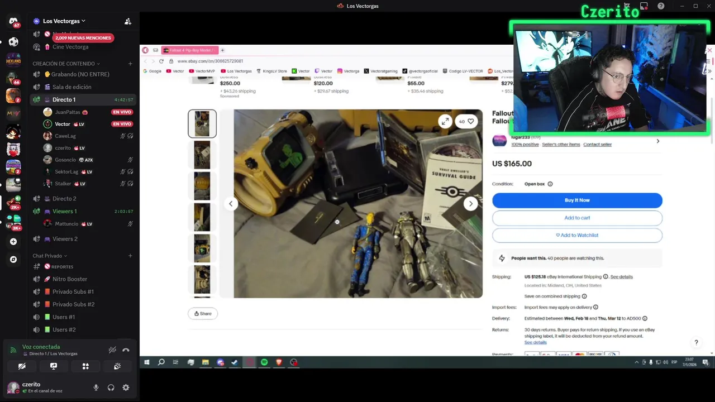Turn on the camera in voice panel
Viewport: 715px width, 402px height.
(x=22, y=366)
